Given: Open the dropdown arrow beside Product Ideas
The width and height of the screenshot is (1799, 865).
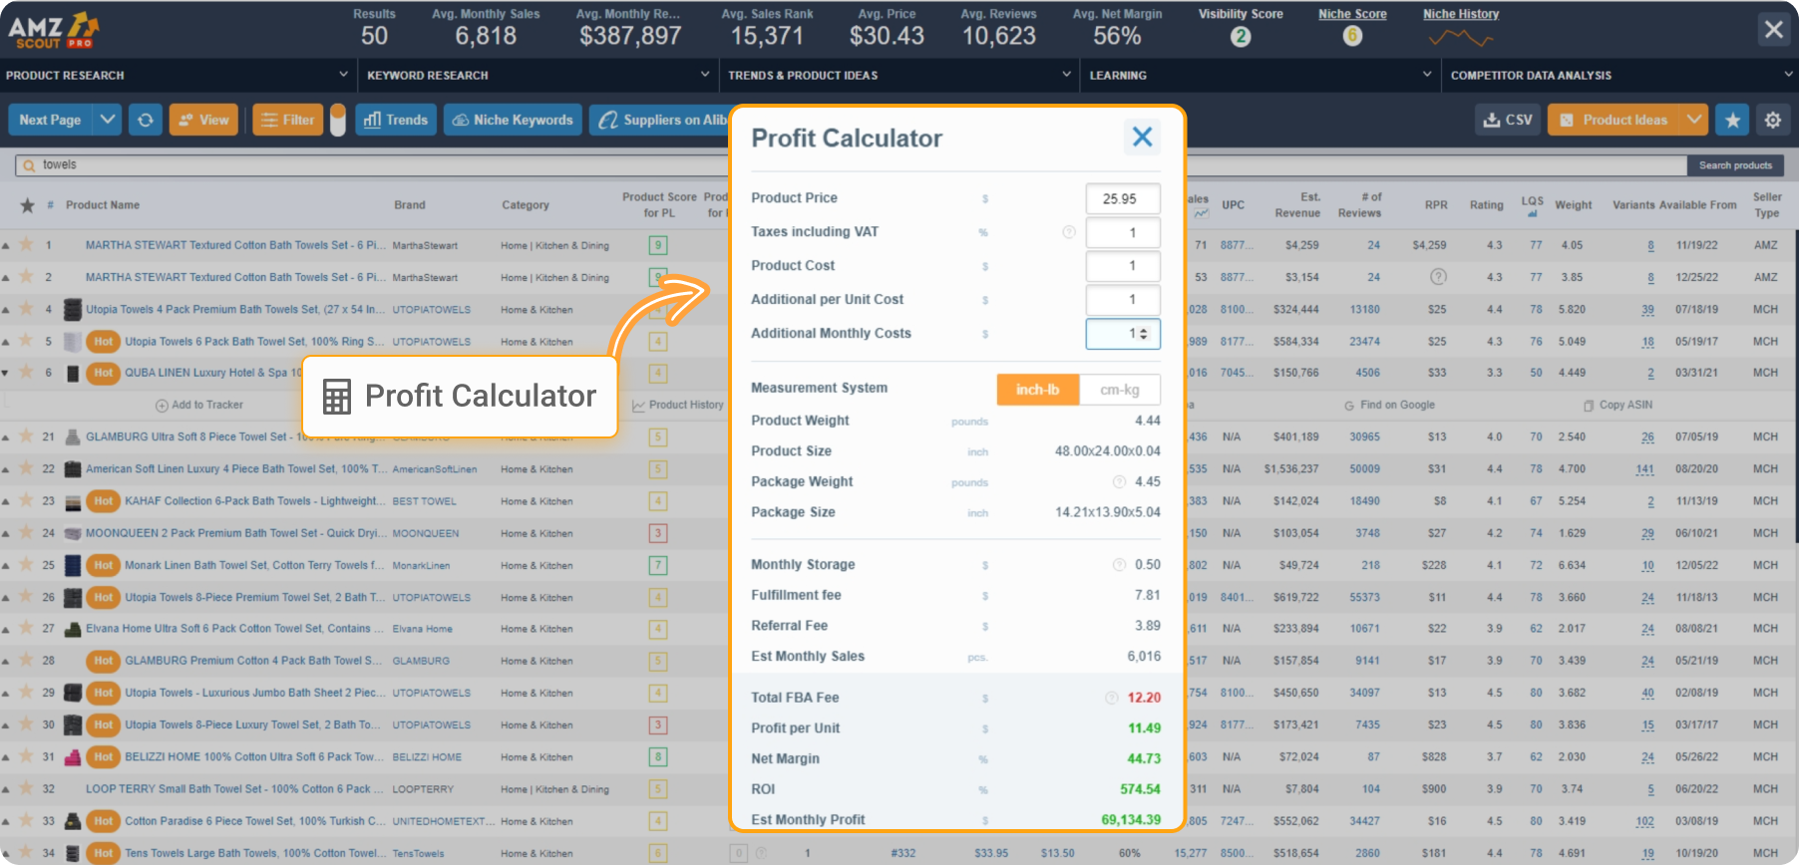Looking at the screenshot, I should (x=1694, y=120).
